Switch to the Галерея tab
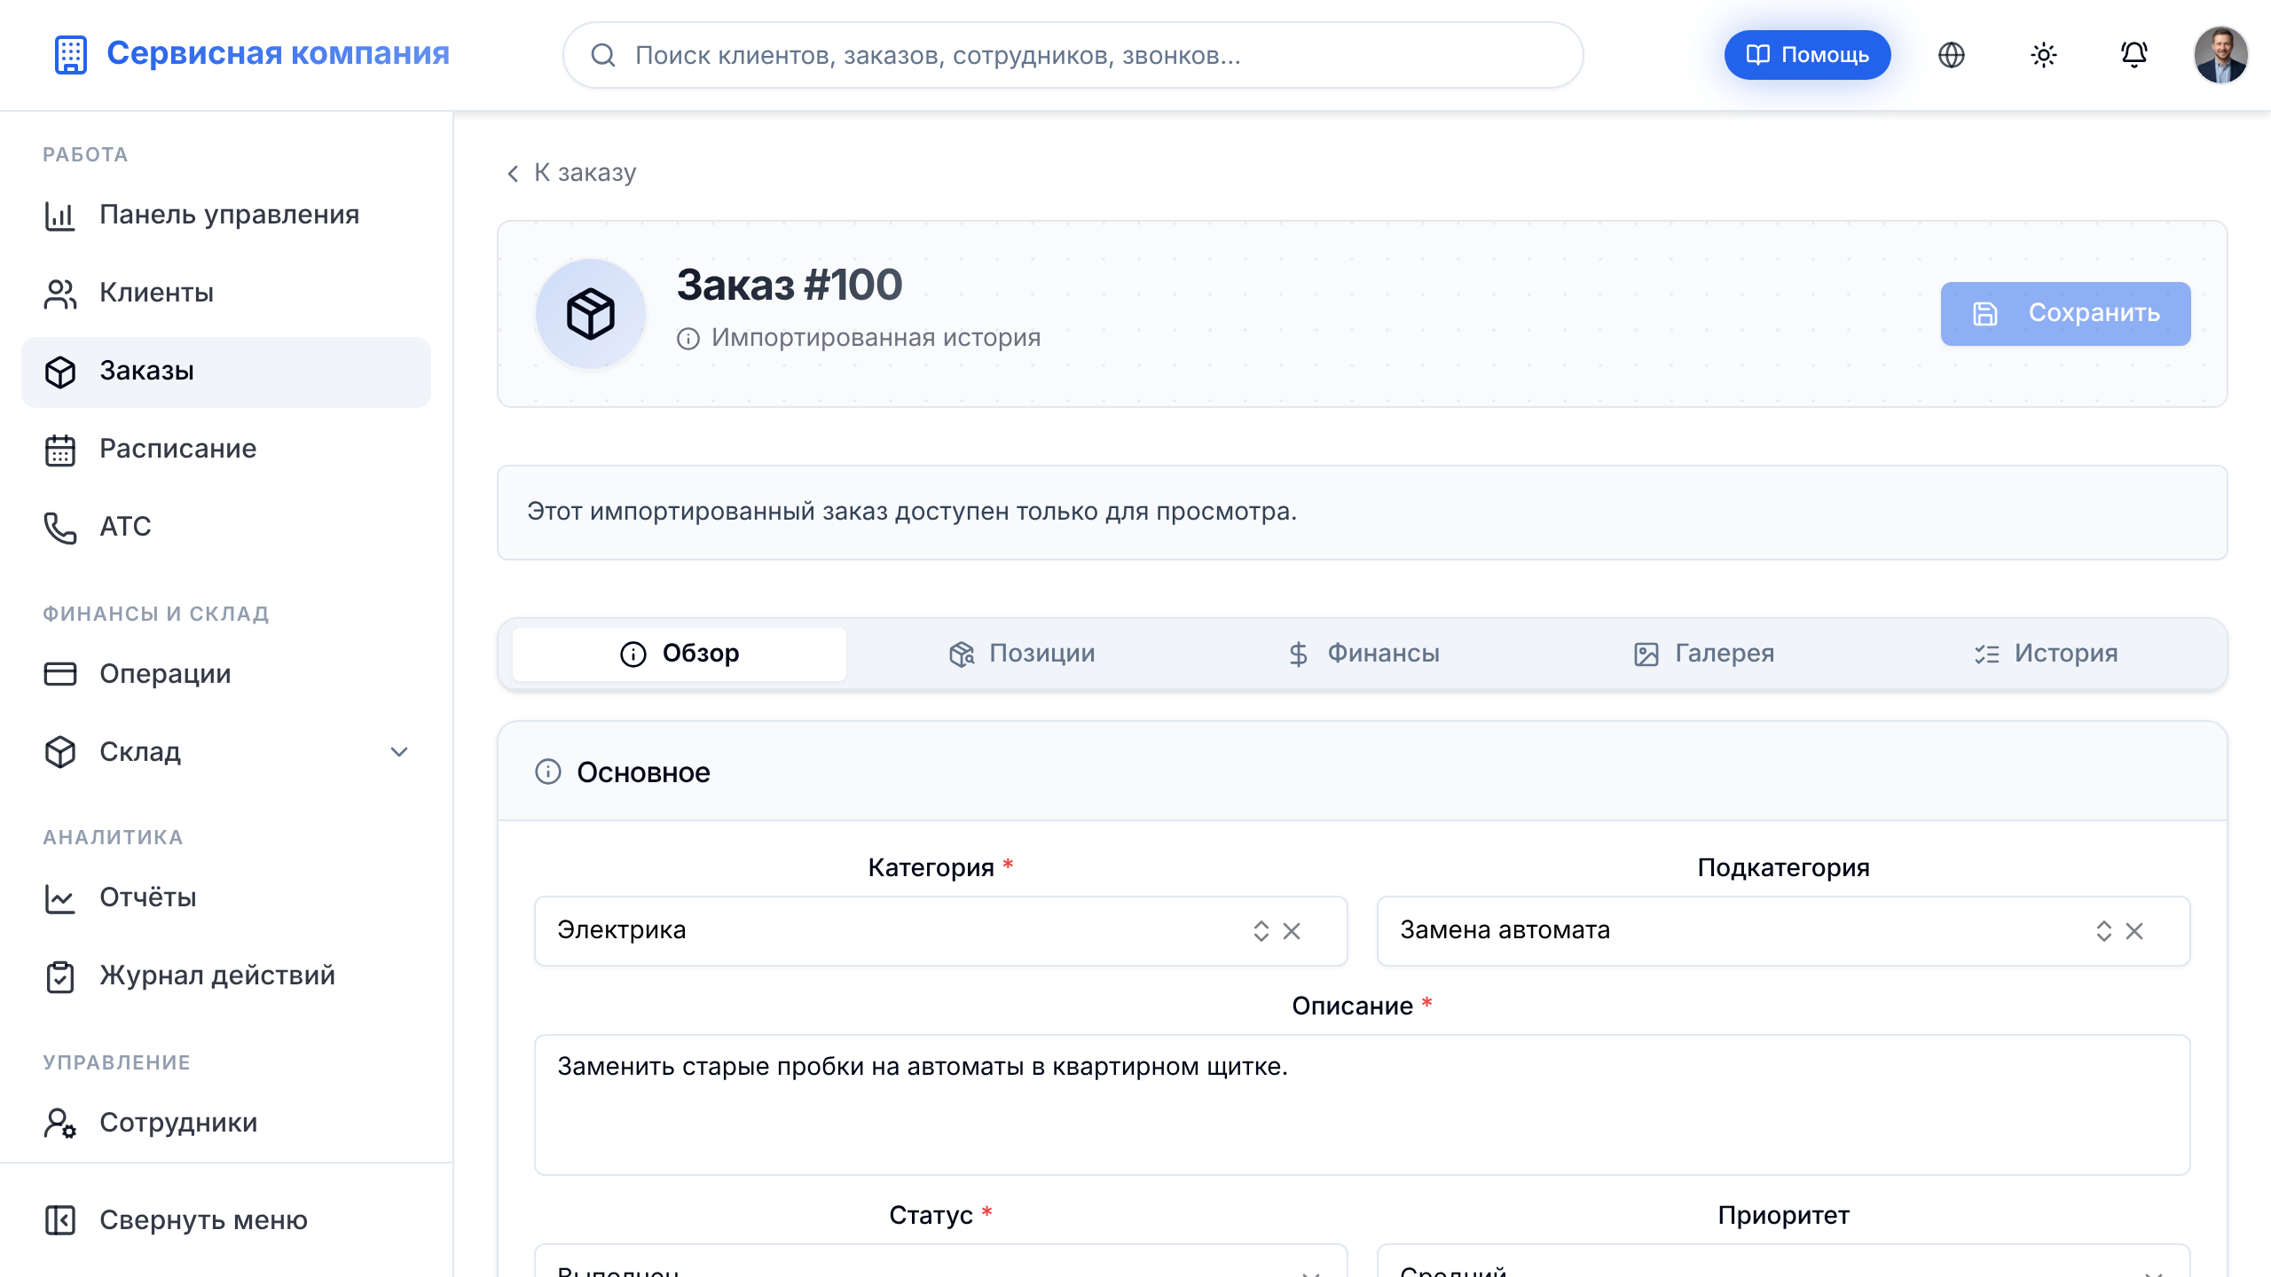This screenshot has height=1277, width=2271. (x=1704, y=654)
